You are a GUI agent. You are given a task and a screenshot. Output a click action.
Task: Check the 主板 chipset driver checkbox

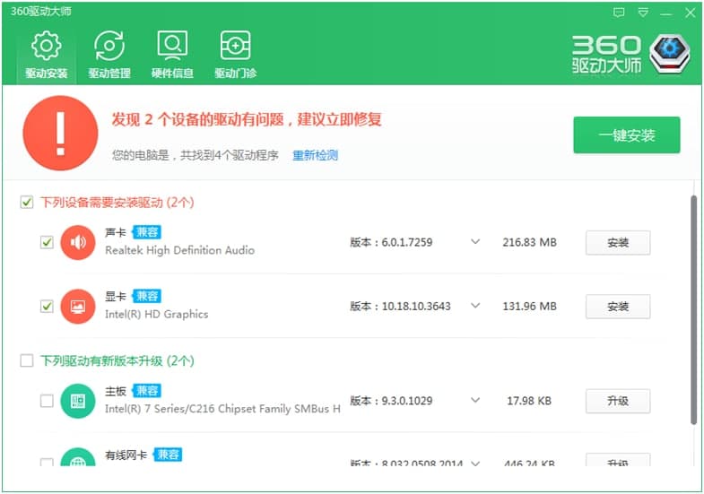[47, 401]
